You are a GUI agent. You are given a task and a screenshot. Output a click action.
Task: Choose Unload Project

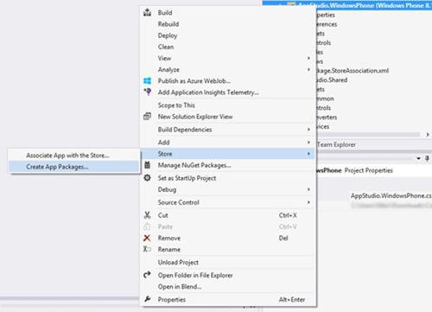(x=178, y=262)
